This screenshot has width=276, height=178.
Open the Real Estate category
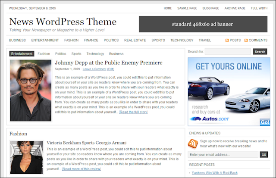click(x=135, y=40)
